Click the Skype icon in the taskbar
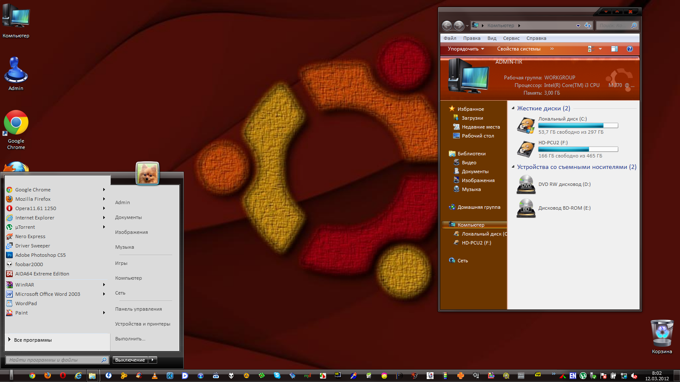Screen dimensions: 680x382 point(277,376)
